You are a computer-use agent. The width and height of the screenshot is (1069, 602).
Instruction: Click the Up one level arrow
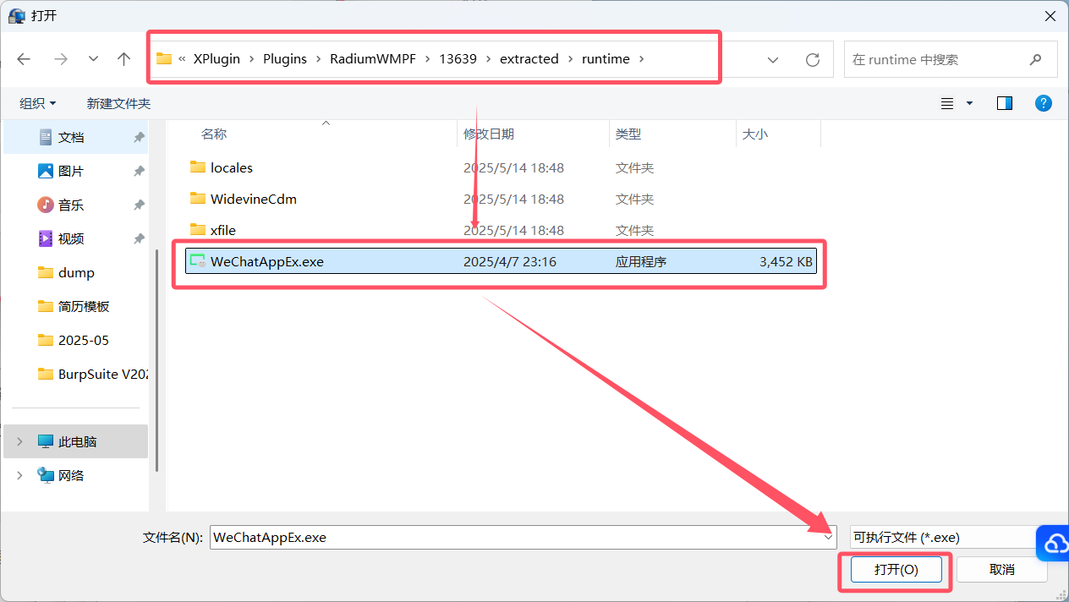tap(124, 59)
